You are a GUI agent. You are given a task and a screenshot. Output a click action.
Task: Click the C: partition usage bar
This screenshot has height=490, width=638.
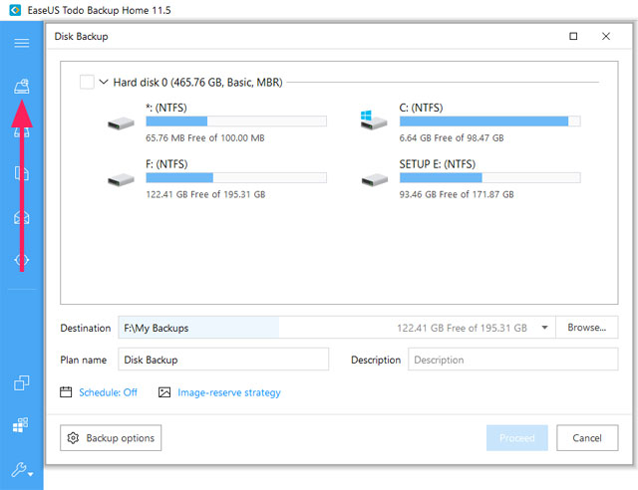[x=489, y=121]
